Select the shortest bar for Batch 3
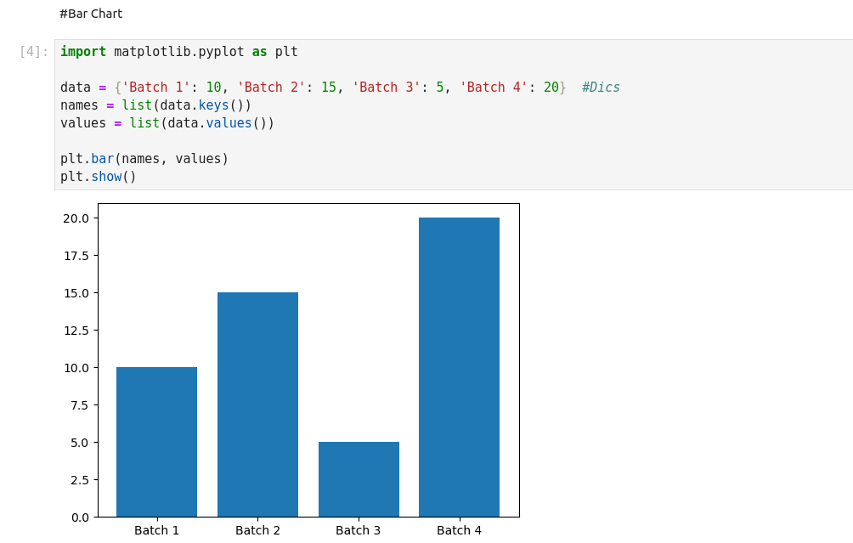The width and height of the screenshot is (853, 543). [x=359, y=479]
